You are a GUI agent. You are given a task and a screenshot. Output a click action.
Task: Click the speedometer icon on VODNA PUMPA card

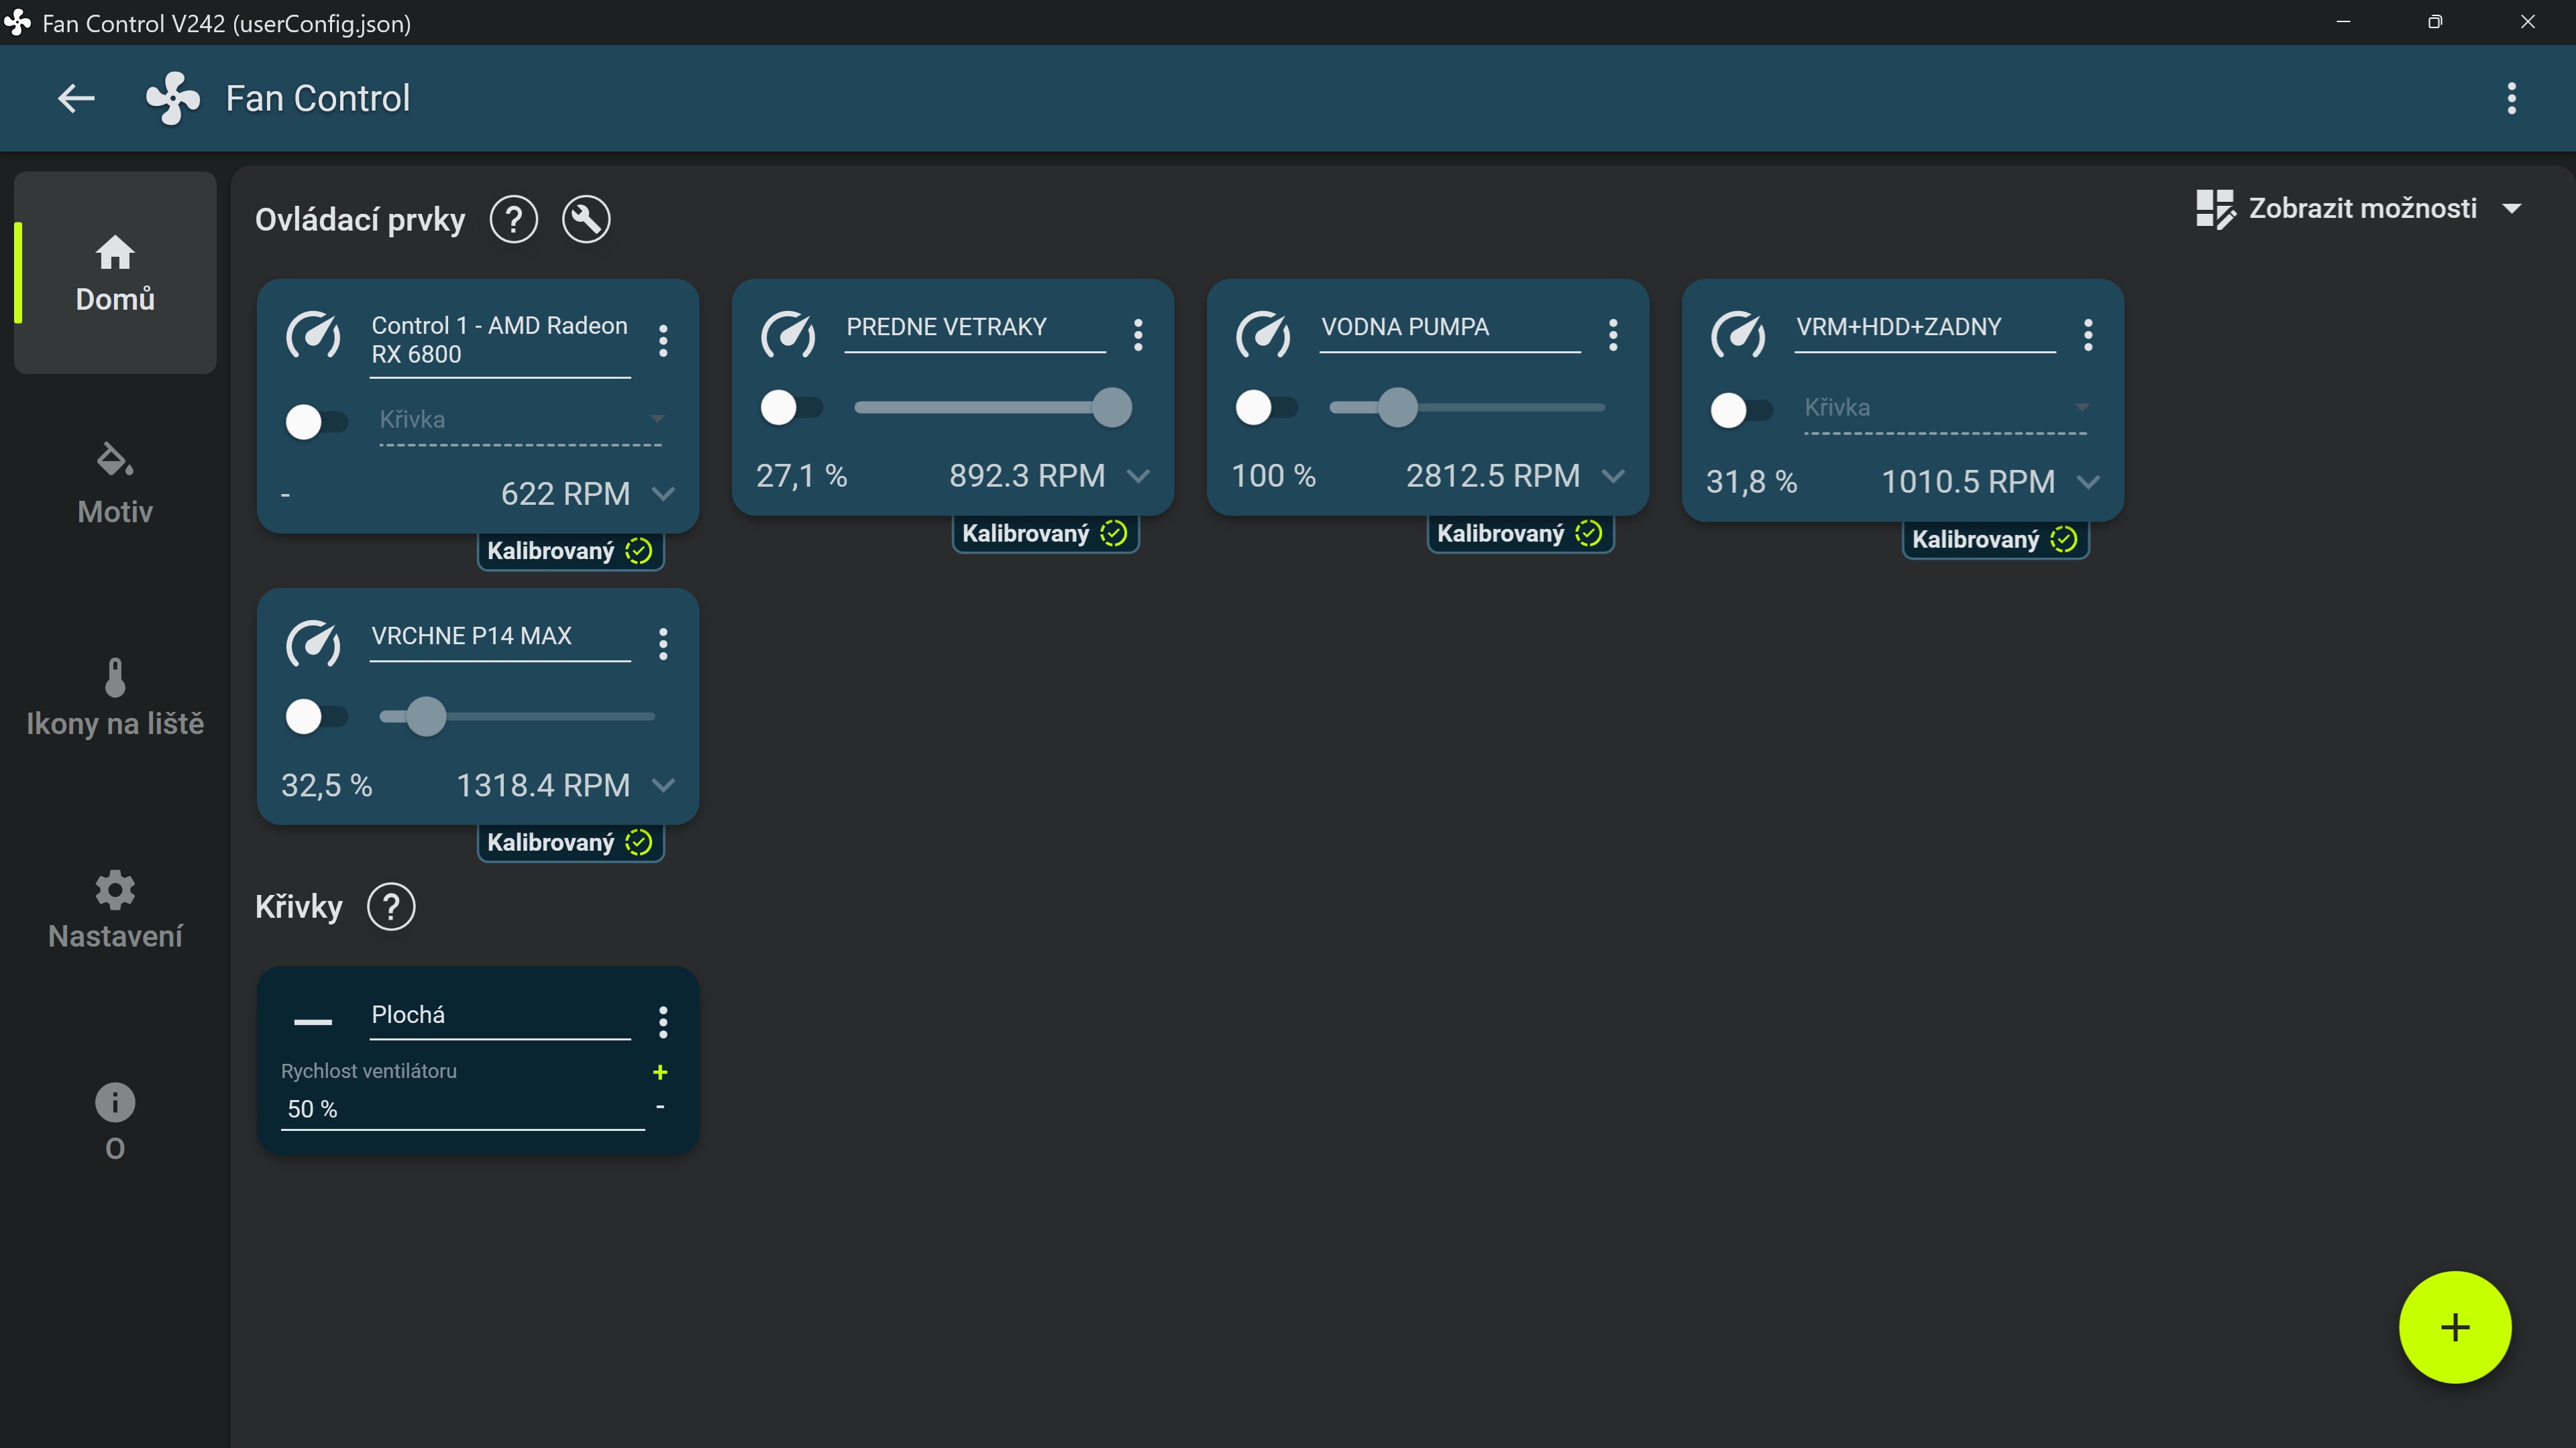1263,335
